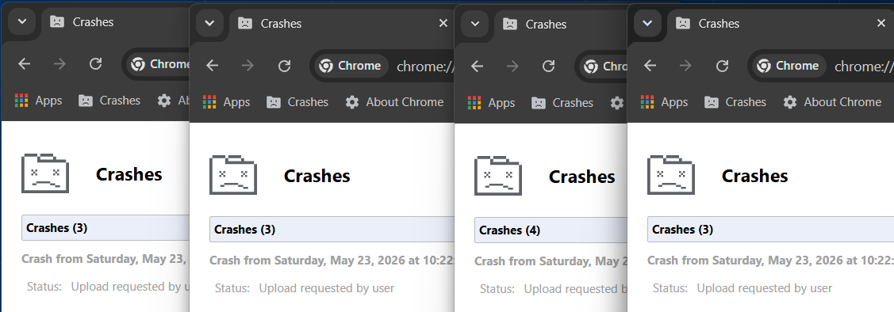Open tab search dropdown in rightmost window
894x312 pixels.
(647, 23)
